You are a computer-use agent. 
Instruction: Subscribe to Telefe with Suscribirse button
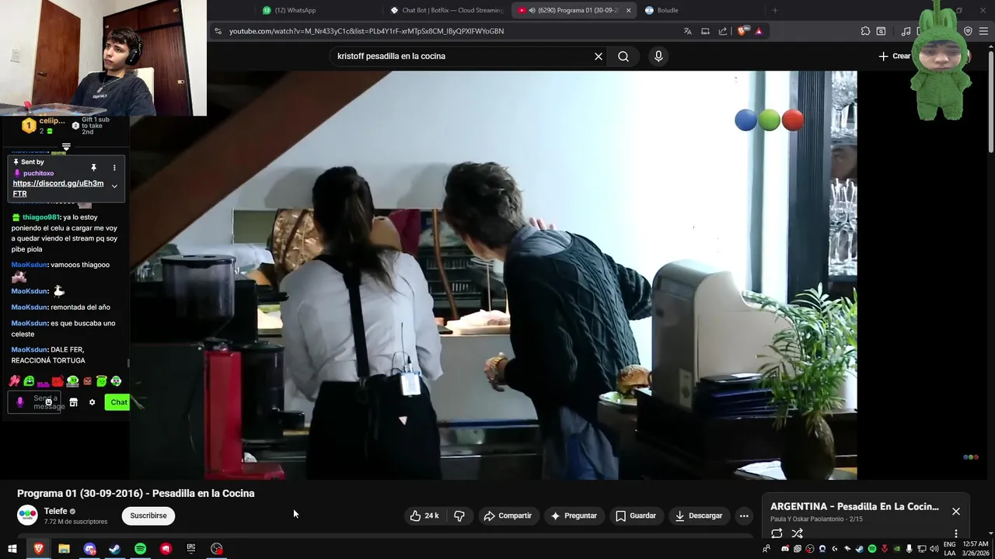[148, 516]
